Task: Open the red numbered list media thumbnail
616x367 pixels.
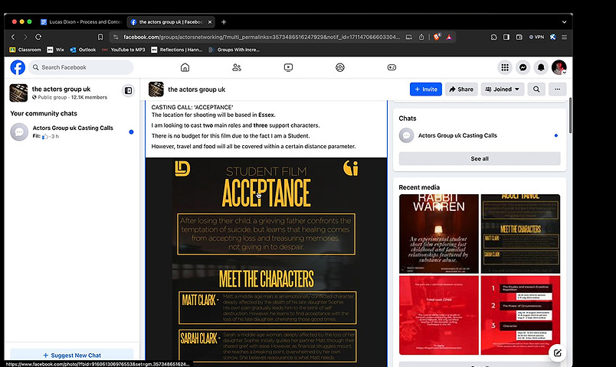Action: [520, 315]
